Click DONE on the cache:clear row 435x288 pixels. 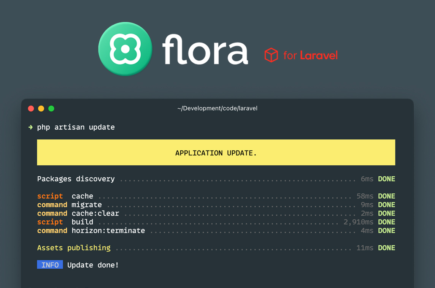point(387,214)
